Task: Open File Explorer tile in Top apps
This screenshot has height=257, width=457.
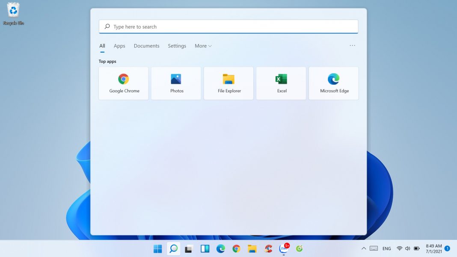Action: click(228, 83)
